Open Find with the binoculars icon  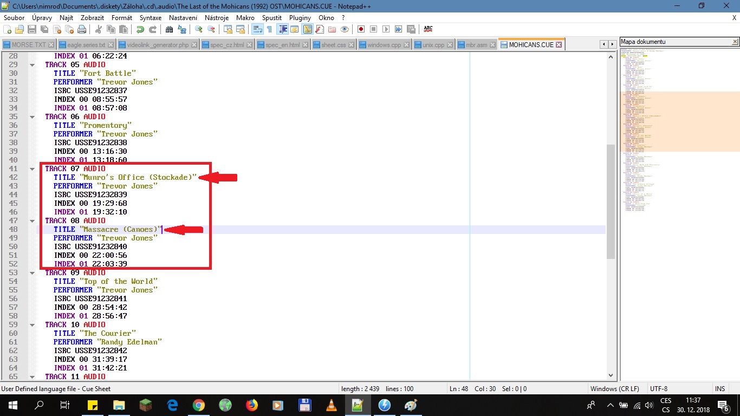click(x=169, y=29)
